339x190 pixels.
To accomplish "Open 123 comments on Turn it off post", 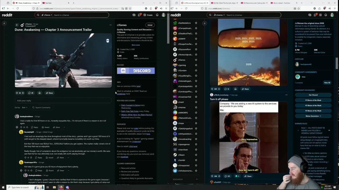I will point(227,176).
